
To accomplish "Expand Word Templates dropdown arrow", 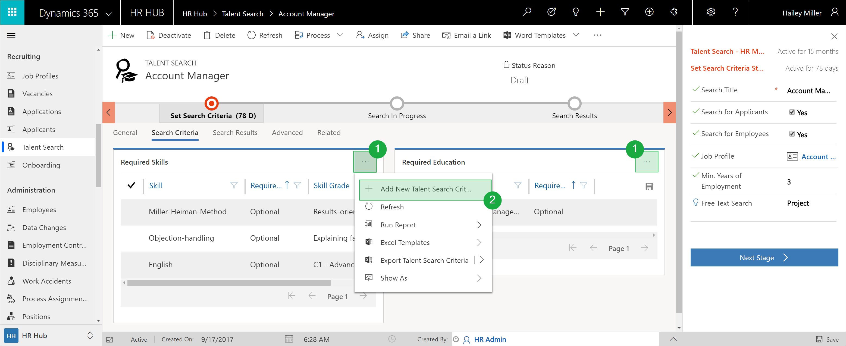I will click(576, 35).
